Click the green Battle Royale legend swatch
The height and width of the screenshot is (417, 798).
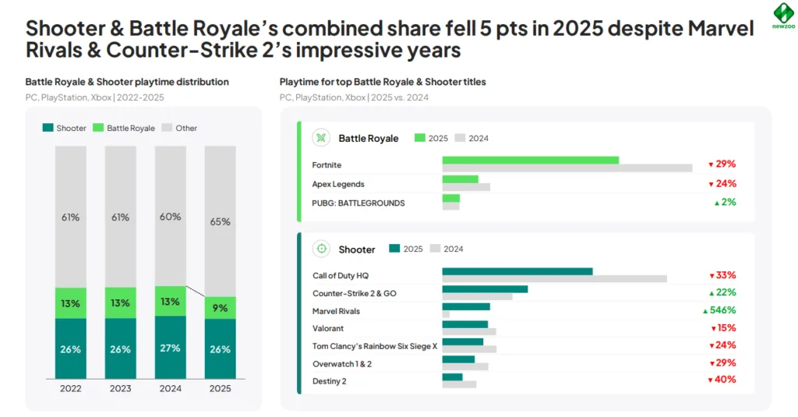click(x=98, y=128)
